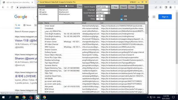Click the email envelope count icon
Image resolution: width=178 pixels, height=100 pixels.
tap(122, 19)
